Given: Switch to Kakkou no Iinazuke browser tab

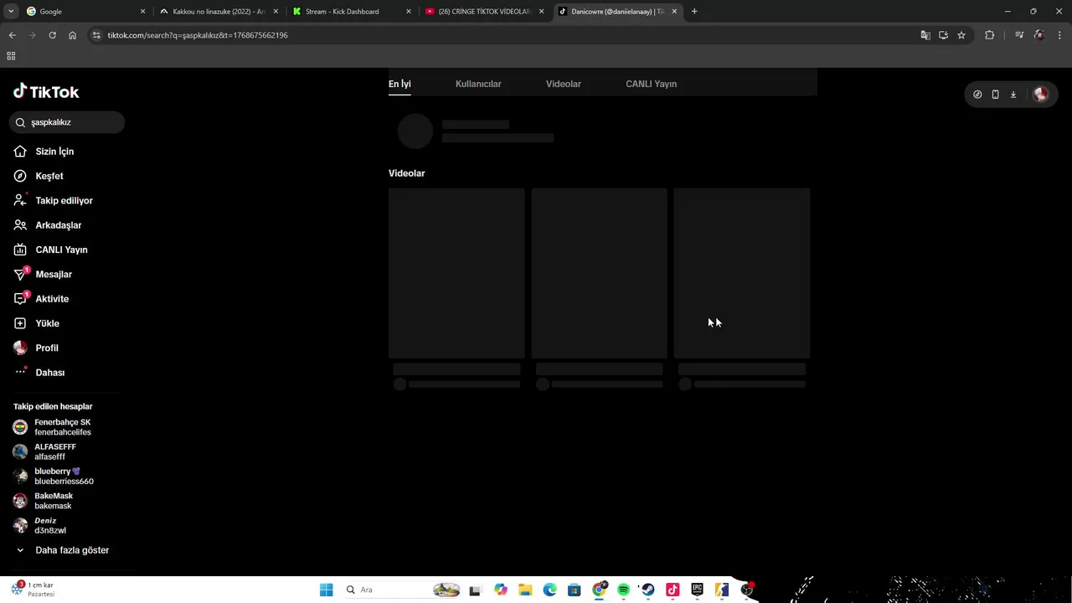Looking at the screenshot, I should (219, 12).
